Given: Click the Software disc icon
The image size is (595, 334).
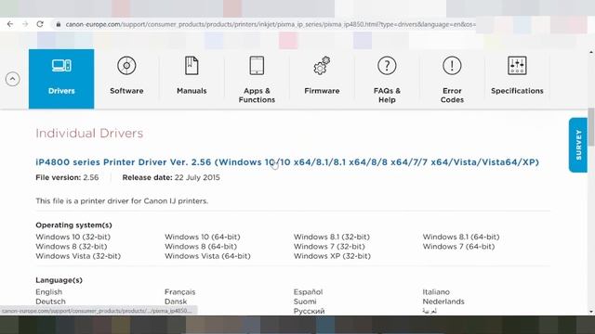Looking at the screenshot, I should (126, 66).
